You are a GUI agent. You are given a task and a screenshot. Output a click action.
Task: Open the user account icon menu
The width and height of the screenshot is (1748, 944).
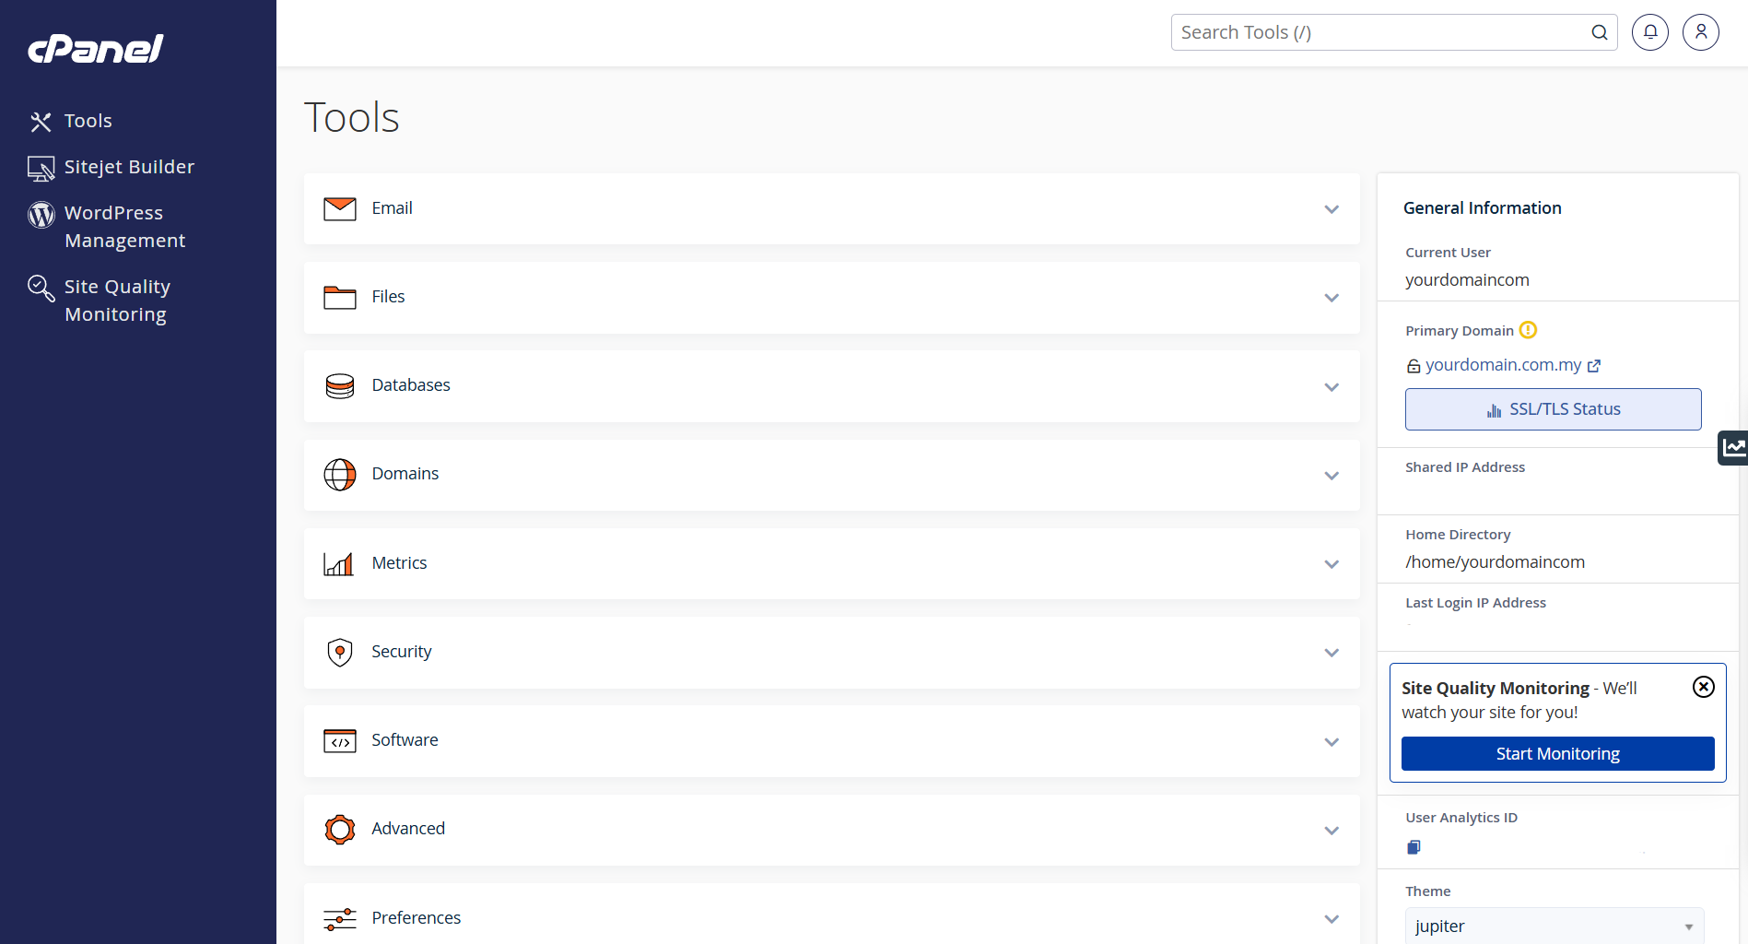(x=1700, y=32)
